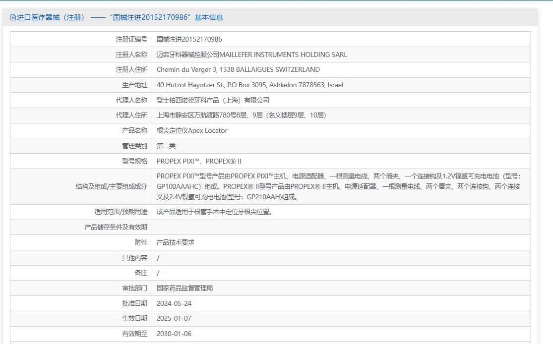Image resolution: width=553 pixels, height=344 pixels.
Task: Select the 产品储存条件及有效期 label cell
Action: tap(81, 228)
